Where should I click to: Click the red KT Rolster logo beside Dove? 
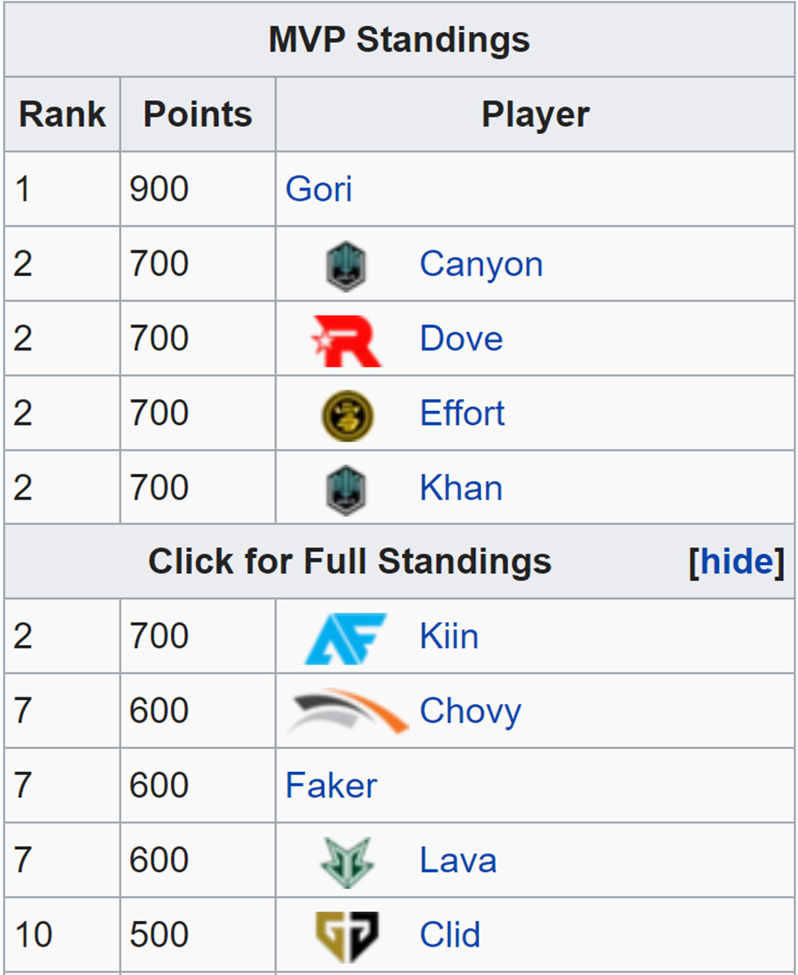(346, 340)
